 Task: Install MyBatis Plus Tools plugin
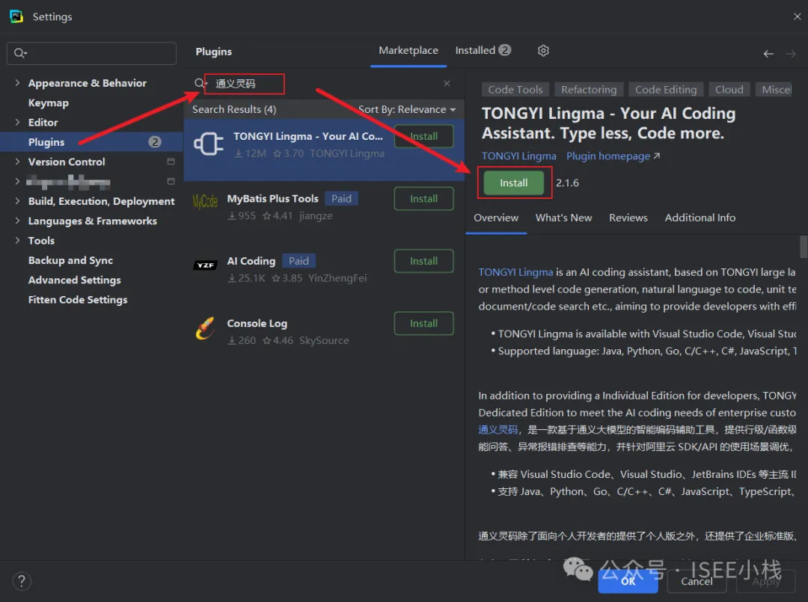point(423,199)
